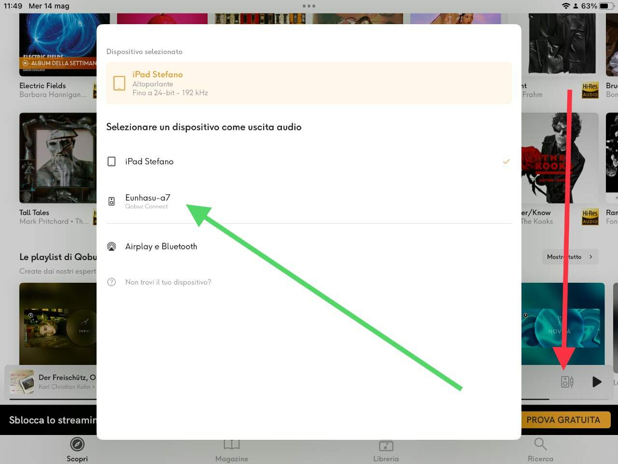
Task: Tap the selected device iPad Stefano card
Action: [309, 83]
